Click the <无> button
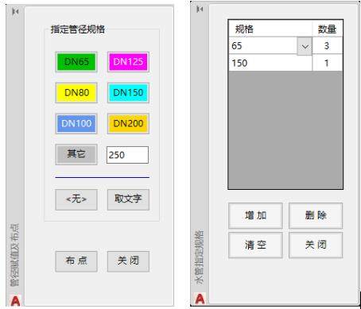361x309 pixels. 76,199
